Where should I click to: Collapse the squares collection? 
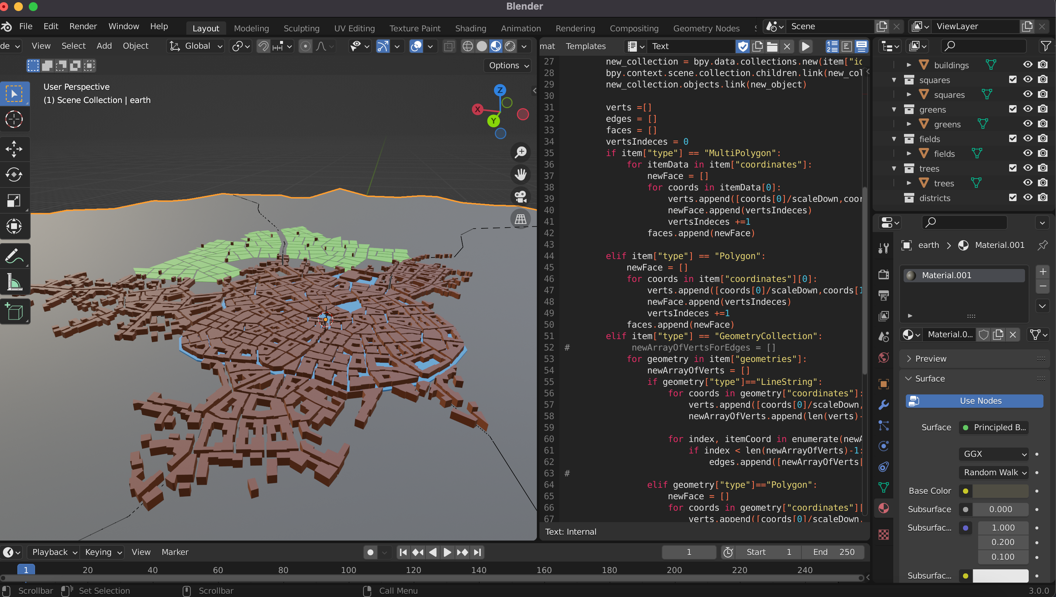[x=894, y=80]
